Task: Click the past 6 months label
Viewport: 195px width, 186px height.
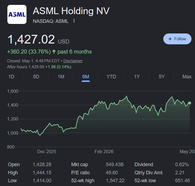Action: pos(75,52)
